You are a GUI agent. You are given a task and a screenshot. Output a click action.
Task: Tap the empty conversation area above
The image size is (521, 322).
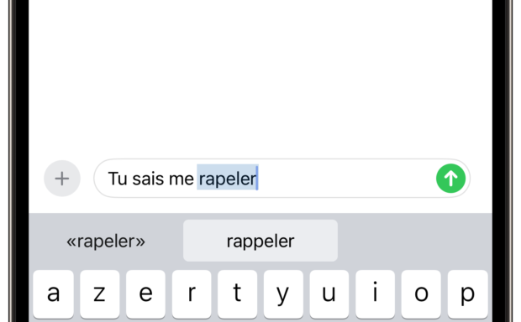(260, 76)
